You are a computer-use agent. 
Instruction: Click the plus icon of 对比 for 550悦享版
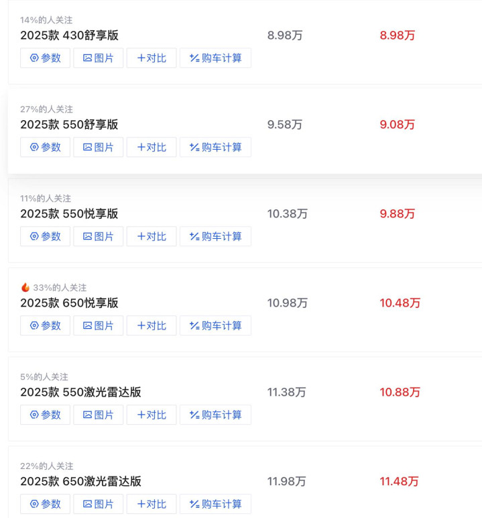(x=141, y=237)
